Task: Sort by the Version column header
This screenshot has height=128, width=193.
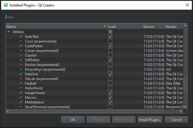Action: click(153, 26)
